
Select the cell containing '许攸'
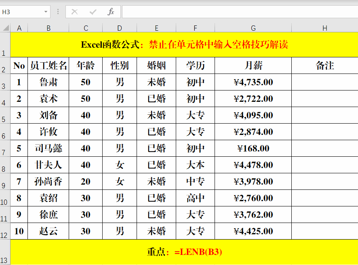pyautogui.click(x=48, y=132)
